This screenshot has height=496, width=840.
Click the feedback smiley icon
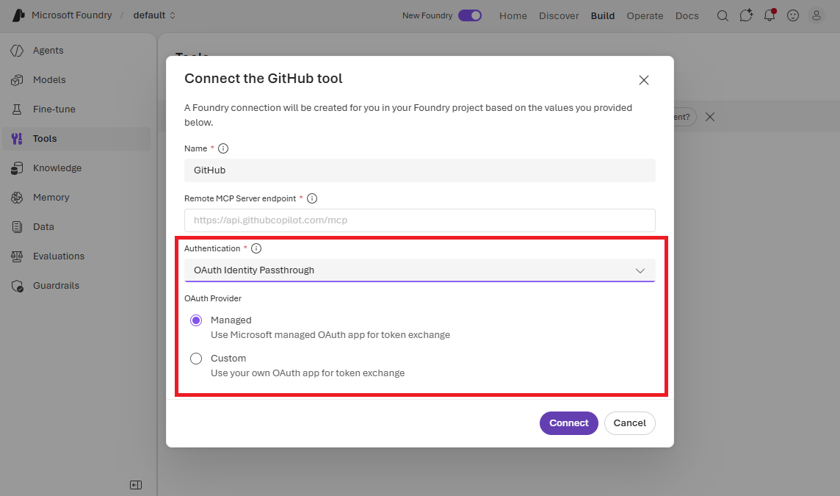point(793,15)
